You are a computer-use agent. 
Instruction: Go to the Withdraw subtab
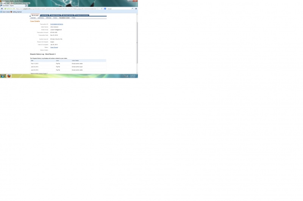point(48,18)
